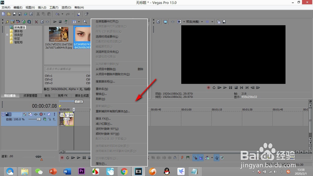The height and width of the screenshot is (176, 313).
Task: Click the tag editing input field
Action: click(x=68, y=69)
